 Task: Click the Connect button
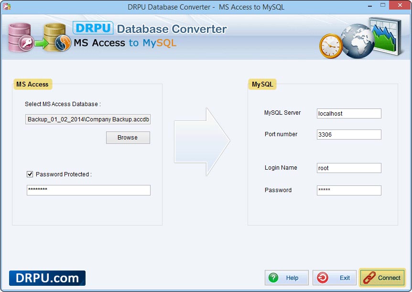[x=382, y=278]
